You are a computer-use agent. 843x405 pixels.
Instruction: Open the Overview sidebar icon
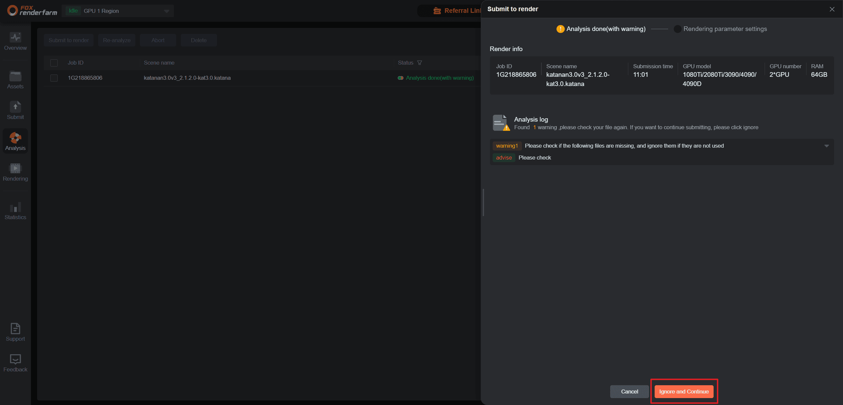pos(15,38)
